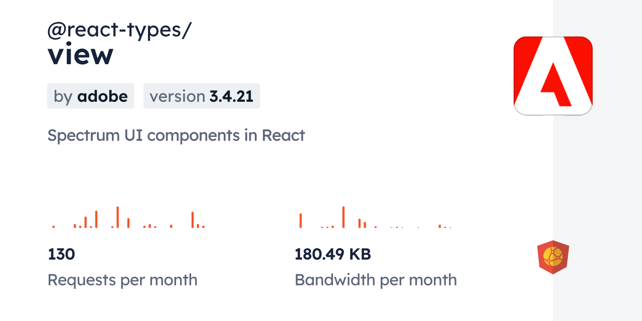Select the rightmost dot in bandwidth chart
This screenshot has width=642, height=321.
[x=450, y=228]
